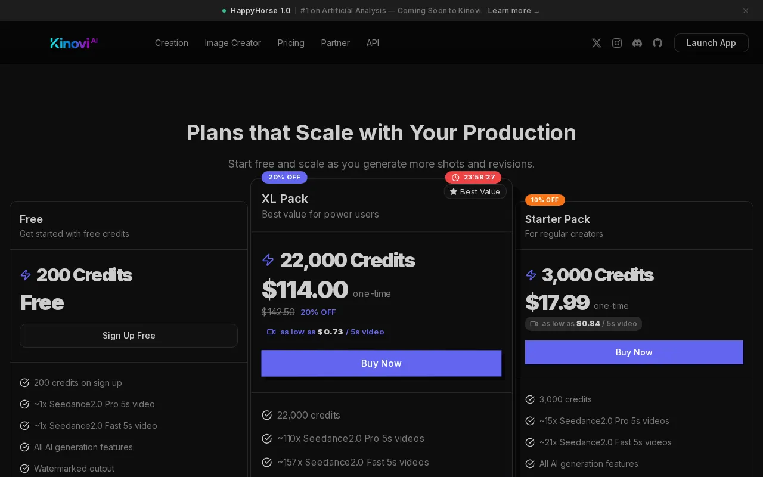Image resolution: width=763 pixels, height=477 pixels.
Task: Open the Partner page
Action: [x=336, y=43]
